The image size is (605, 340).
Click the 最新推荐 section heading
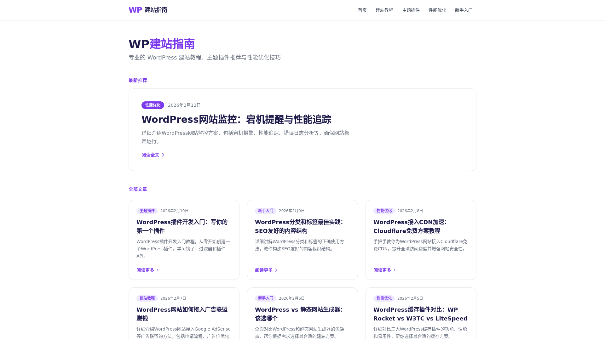tap(138, 80)
